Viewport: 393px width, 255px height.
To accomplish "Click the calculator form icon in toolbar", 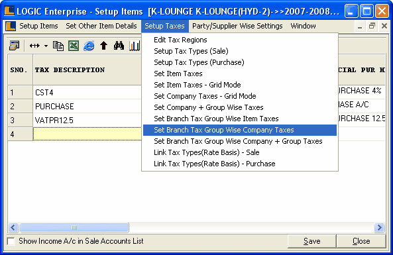I will 15,46.
